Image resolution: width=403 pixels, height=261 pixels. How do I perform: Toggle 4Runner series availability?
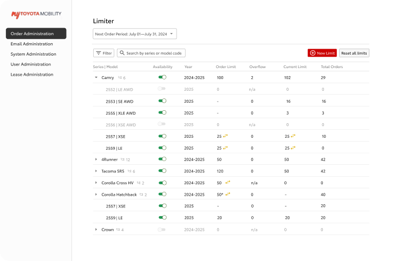pyautogui.click(x=162, y=159)
